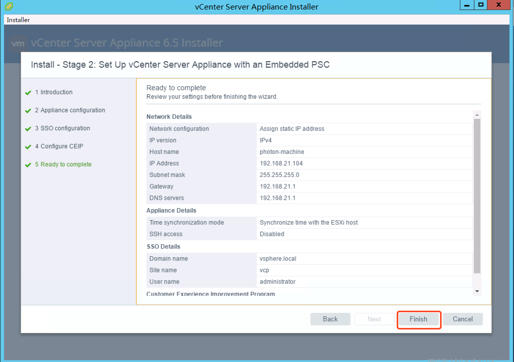The height and width of the screenshot is (362, 514).
Task: Click the DNS servers value 192.168.21.1
Action: 278,198
